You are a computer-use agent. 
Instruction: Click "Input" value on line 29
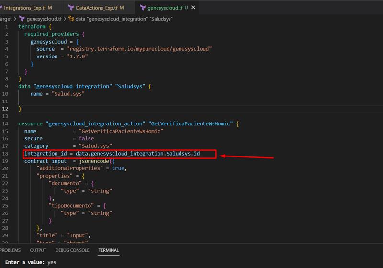tap(77, 235)
